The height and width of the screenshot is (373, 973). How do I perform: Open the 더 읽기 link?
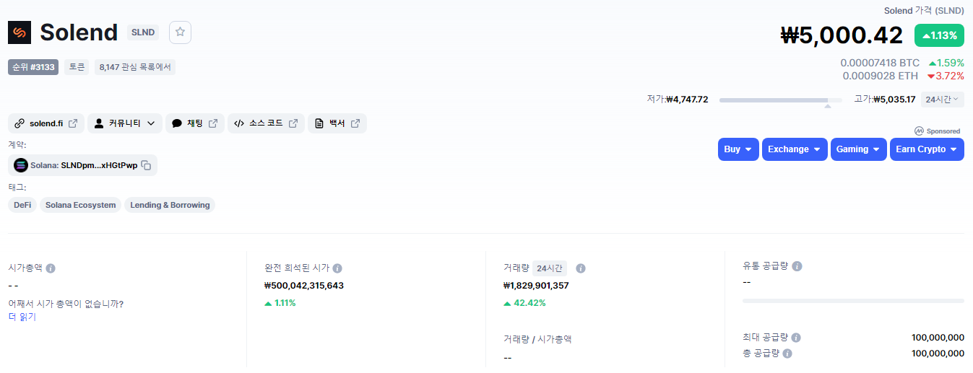click(x=22, y=317)
